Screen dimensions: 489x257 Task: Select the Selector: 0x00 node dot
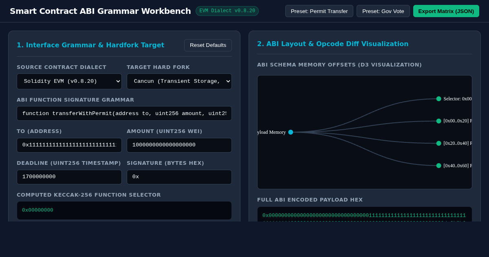click(x=439, y=99)
